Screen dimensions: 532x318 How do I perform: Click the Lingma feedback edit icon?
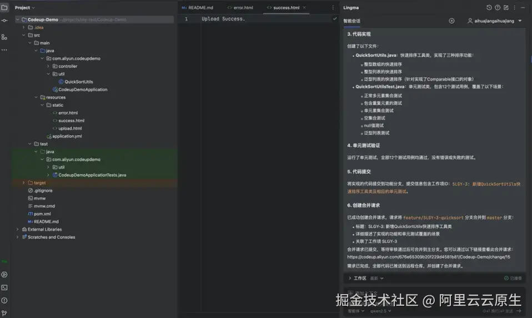pyautogui.click(x=506, y=7)
